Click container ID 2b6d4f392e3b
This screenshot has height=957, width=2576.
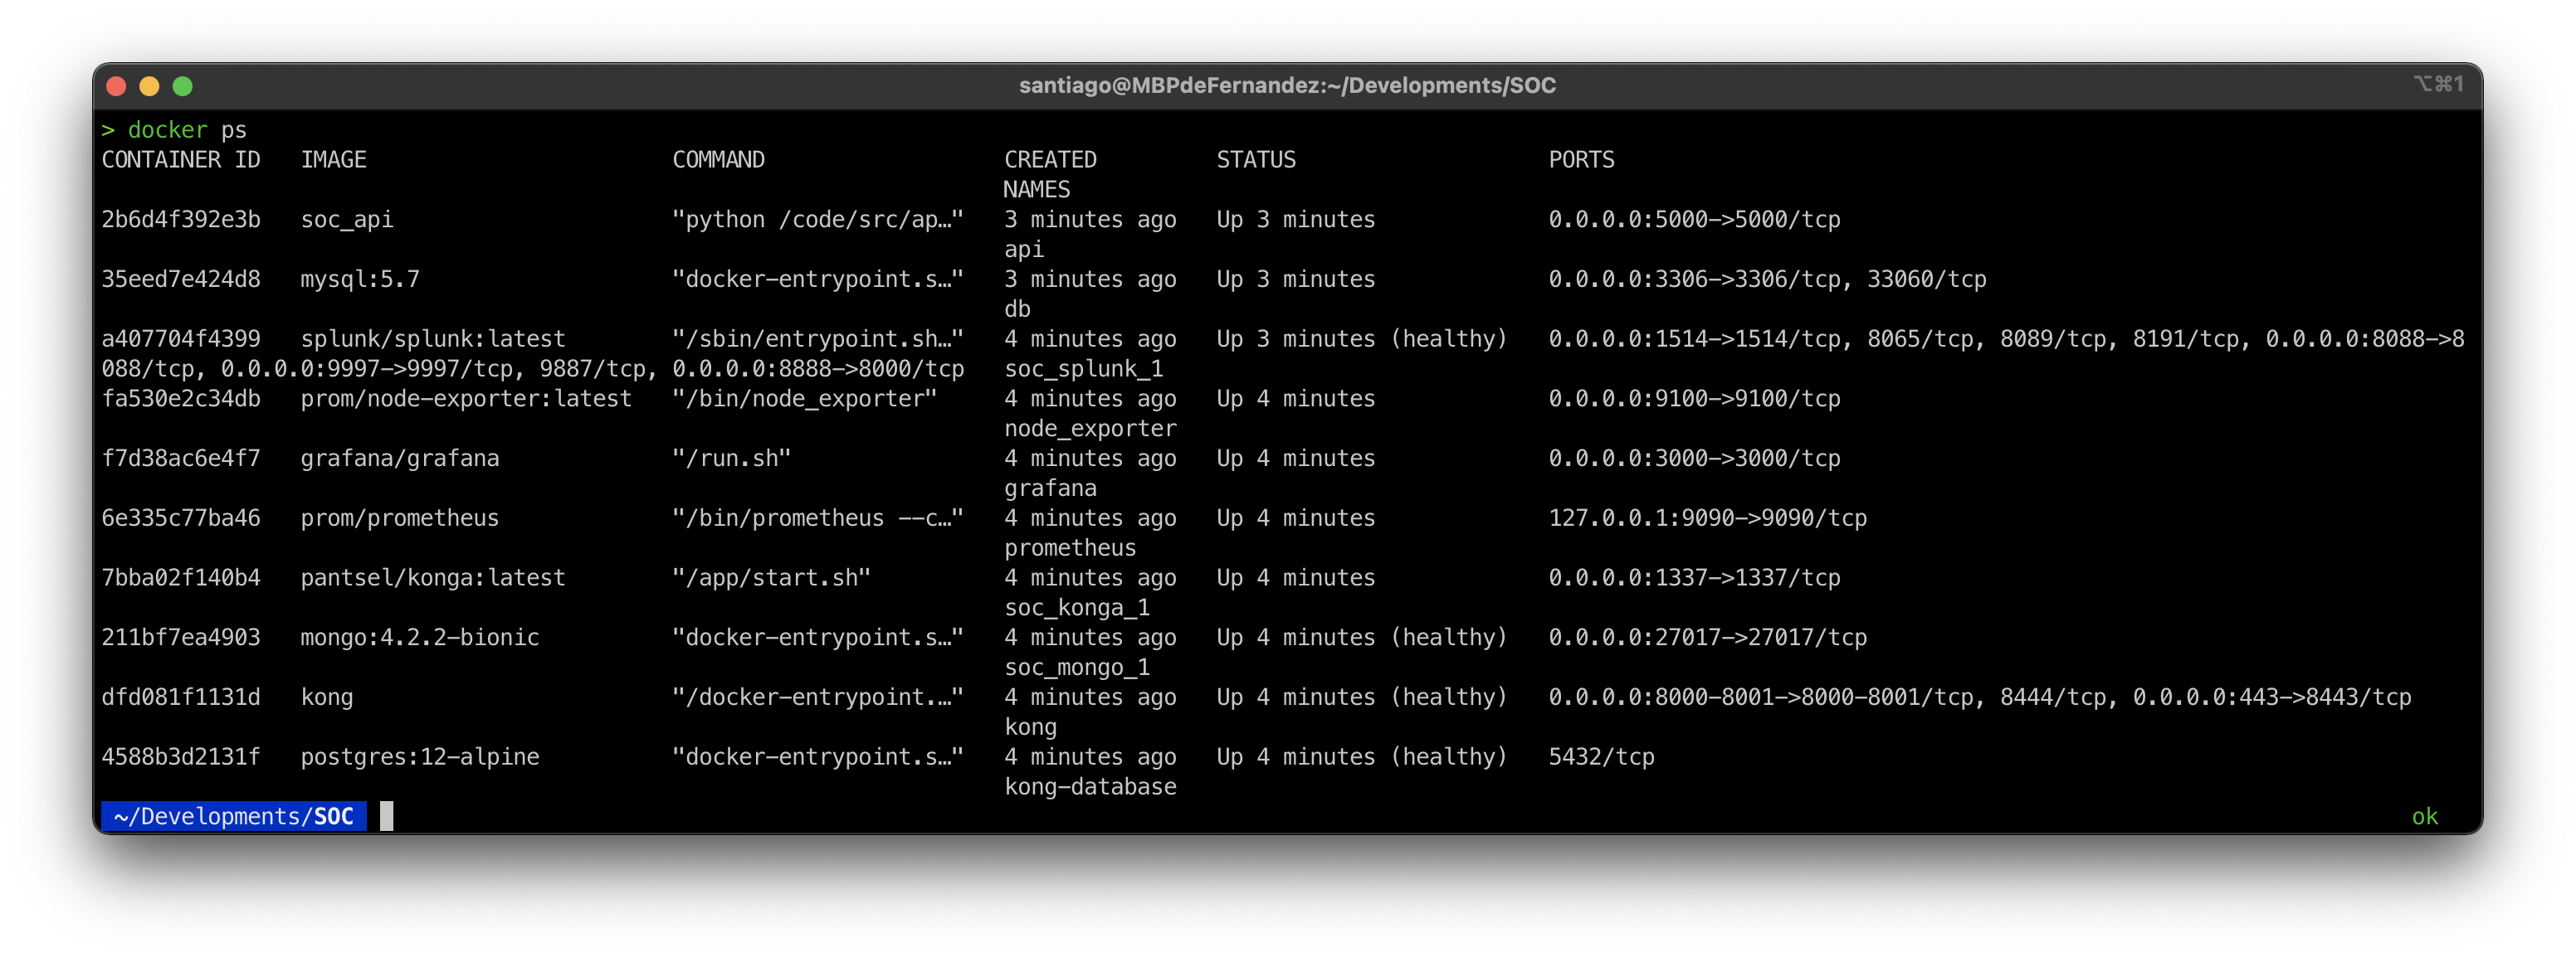[181, 220]
